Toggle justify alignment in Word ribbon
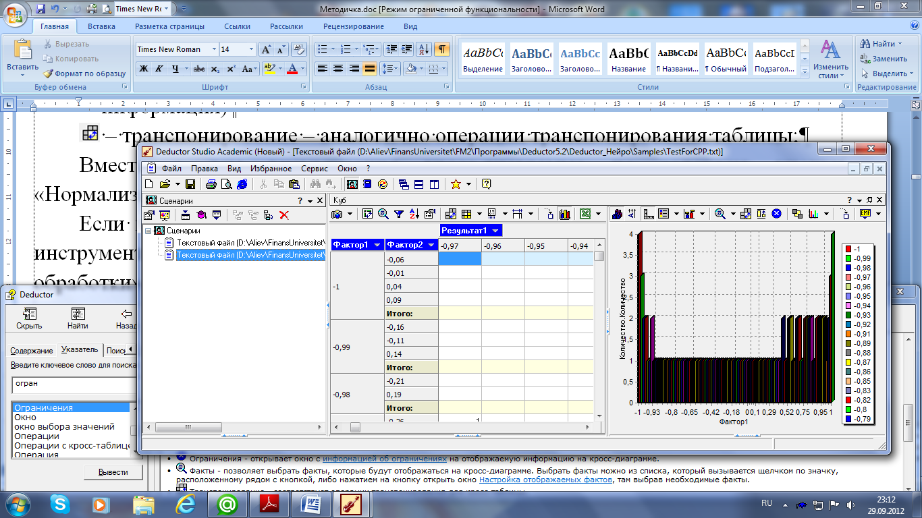This screenshot has height=518, width=922. [x=370, y=69]
